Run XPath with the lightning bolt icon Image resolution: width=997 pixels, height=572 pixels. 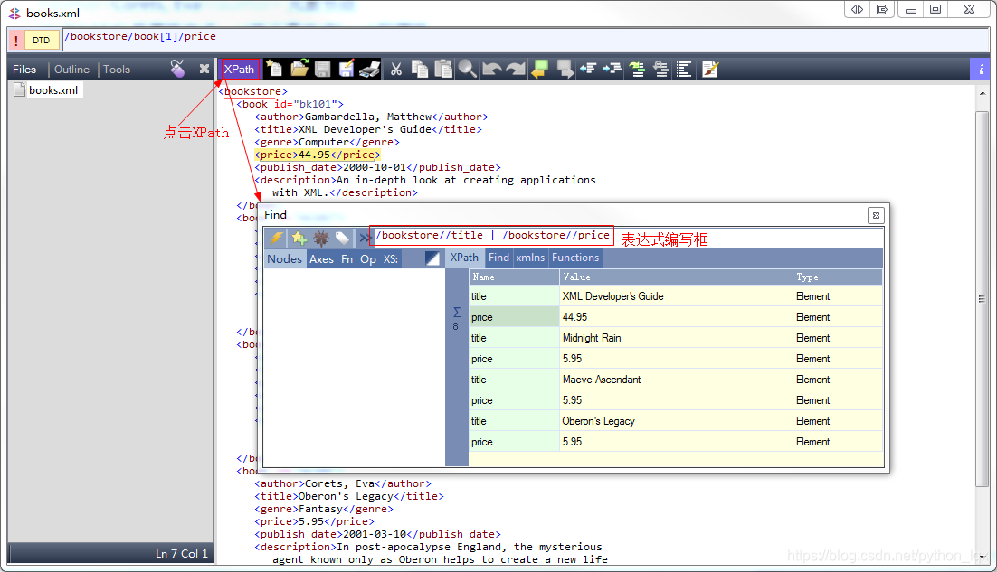coord(276,238)
